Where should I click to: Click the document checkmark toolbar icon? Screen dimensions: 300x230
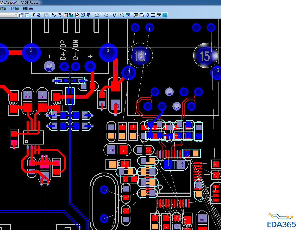pos(77,15)
